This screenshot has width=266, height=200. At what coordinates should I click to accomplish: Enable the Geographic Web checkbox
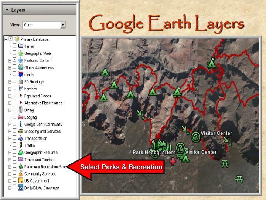coord(14,53)
